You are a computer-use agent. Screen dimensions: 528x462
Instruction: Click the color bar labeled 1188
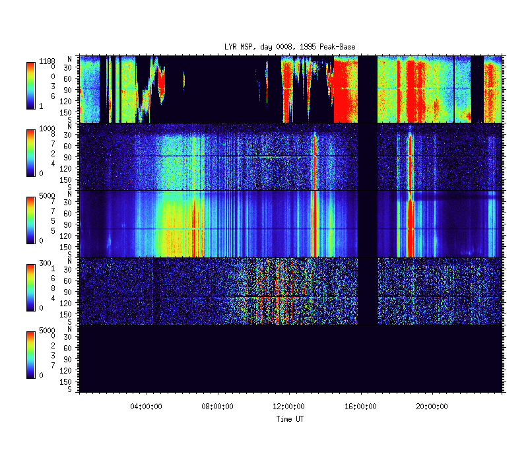[x=30, y=86]
